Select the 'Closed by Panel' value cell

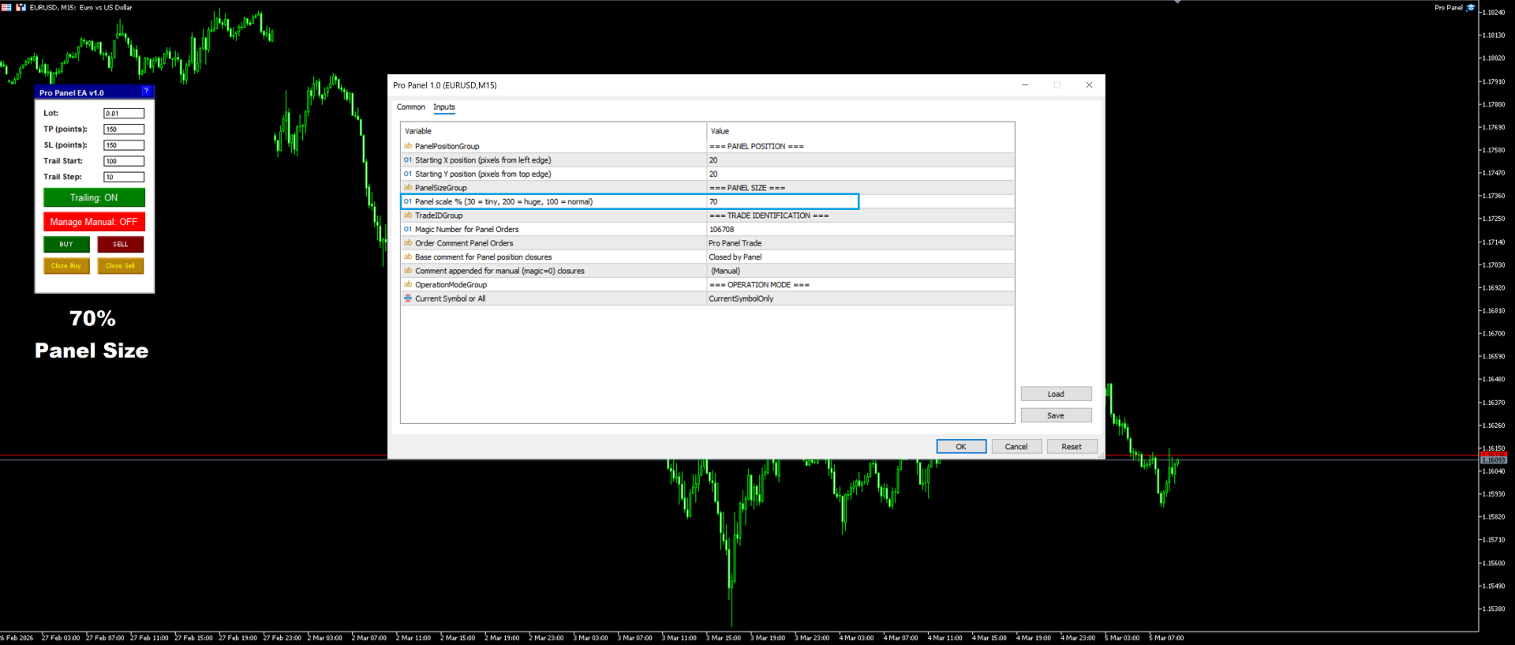pos(860,257)
